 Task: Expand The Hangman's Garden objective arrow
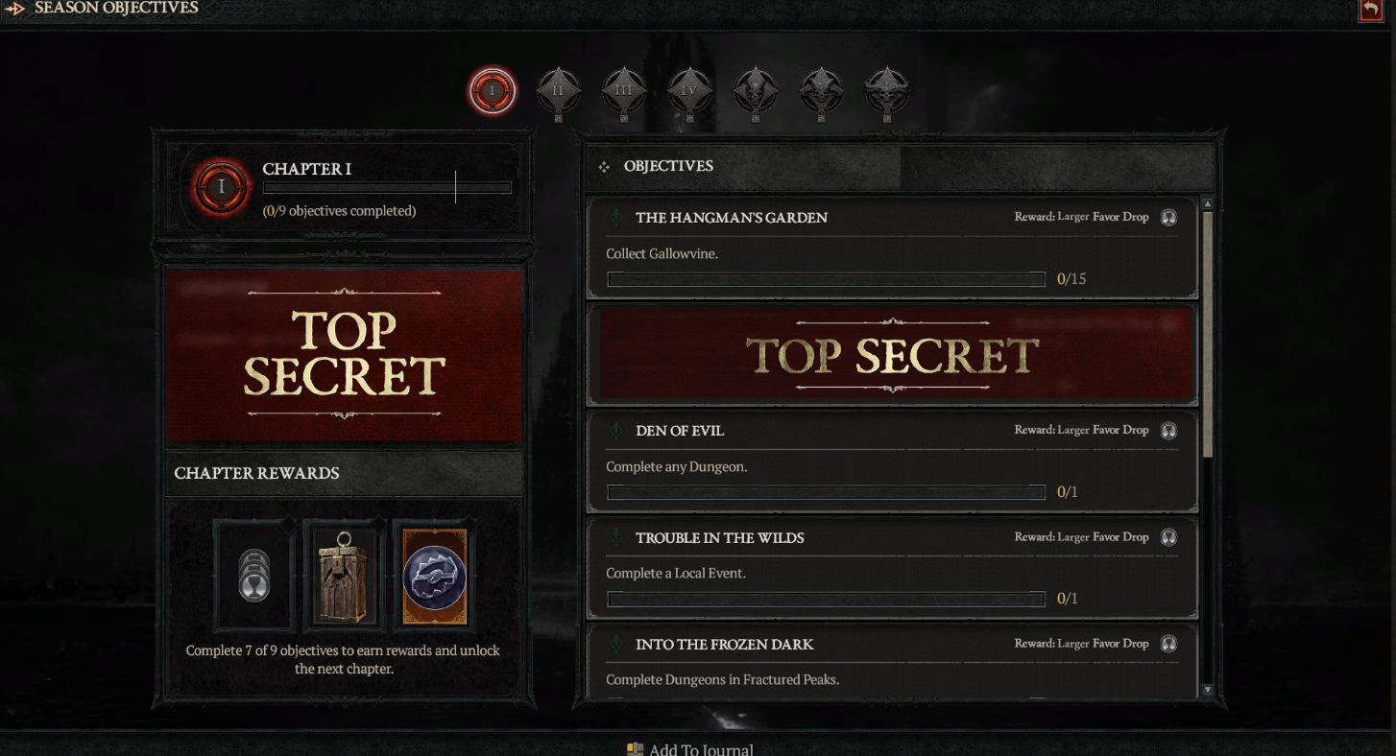click(x=615, y=218)
